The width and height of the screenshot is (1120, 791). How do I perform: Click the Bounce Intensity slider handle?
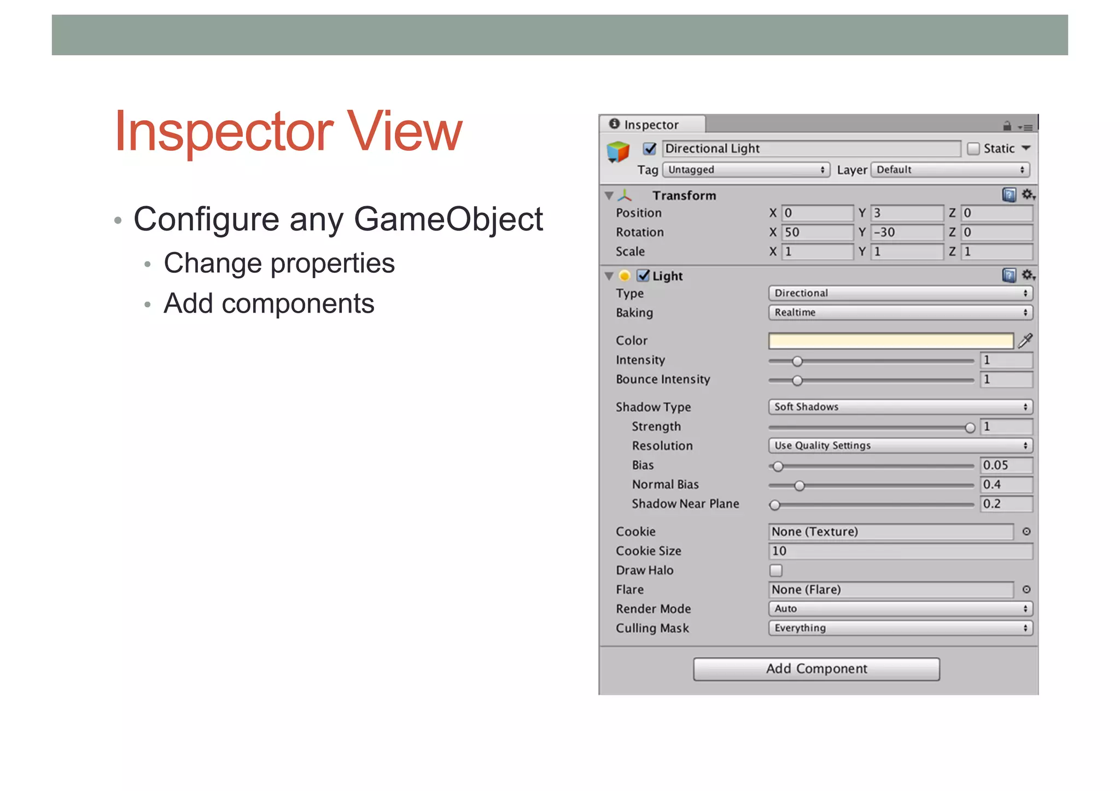pos(797,380)
